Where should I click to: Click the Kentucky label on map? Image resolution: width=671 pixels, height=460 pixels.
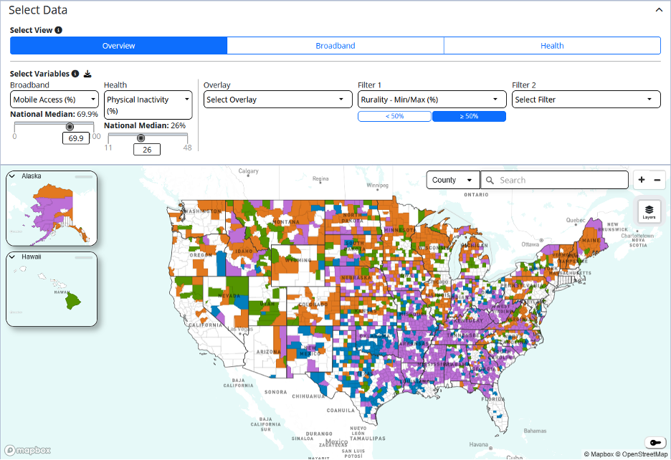[467, 320]
